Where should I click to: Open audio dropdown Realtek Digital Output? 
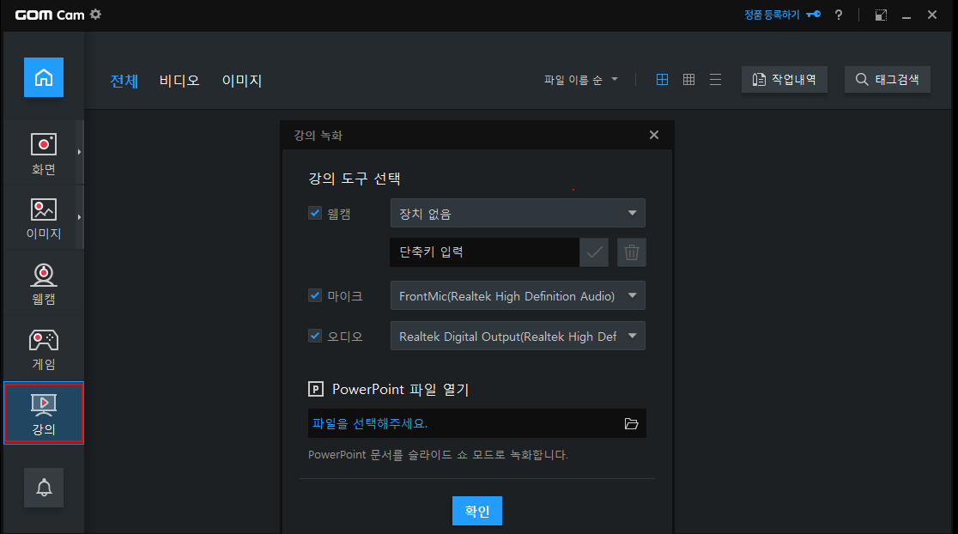click(518, 336)
